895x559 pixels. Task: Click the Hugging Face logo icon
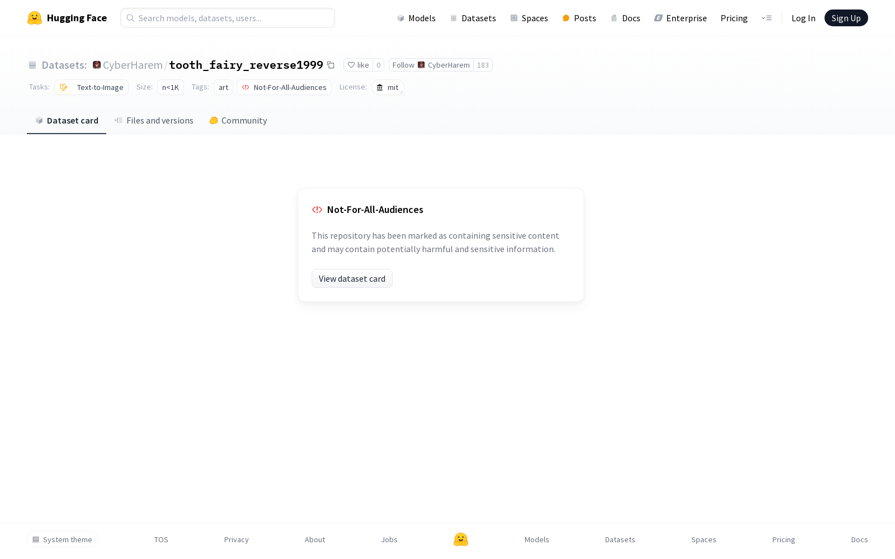click(x=35, y=18)
